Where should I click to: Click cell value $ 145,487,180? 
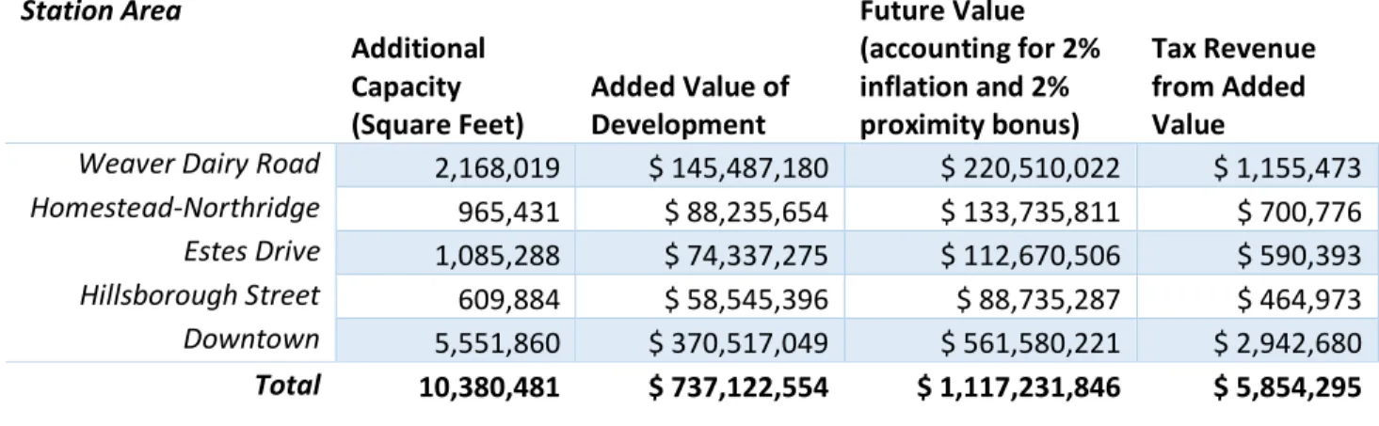[x=739, y=168]
